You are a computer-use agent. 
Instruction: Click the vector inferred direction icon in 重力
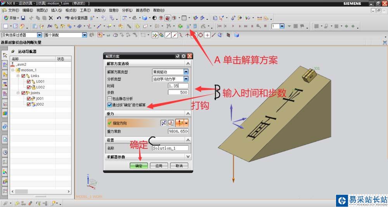pos(180,123)
